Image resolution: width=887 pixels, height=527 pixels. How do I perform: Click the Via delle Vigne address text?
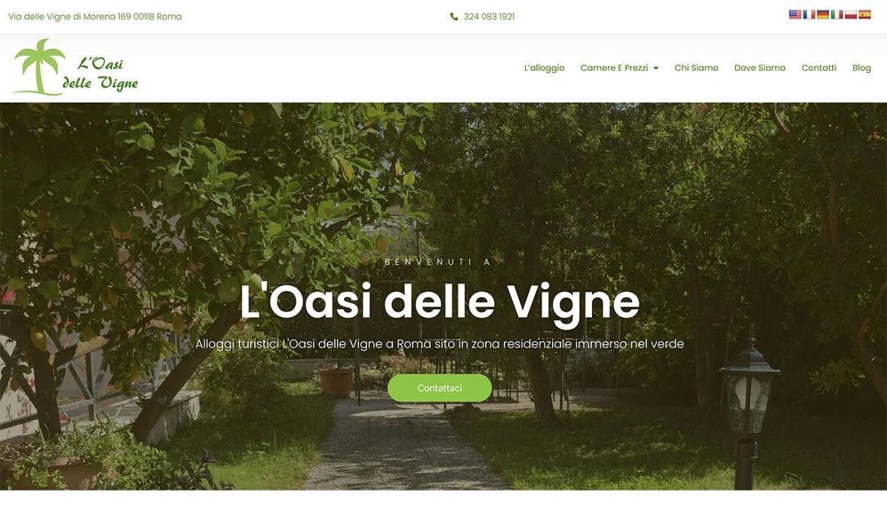pos(95,17)
